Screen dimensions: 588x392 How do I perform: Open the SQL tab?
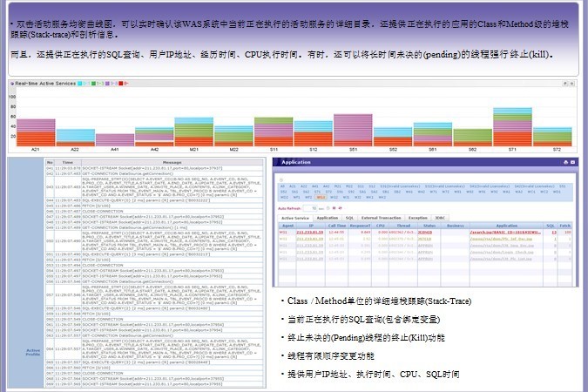[x=348, y=218]
